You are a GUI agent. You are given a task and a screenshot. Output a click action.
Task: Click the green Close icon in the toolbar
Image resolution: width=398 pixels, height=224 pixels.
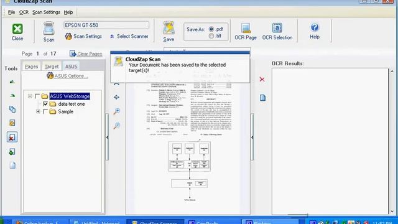point(17,29)
